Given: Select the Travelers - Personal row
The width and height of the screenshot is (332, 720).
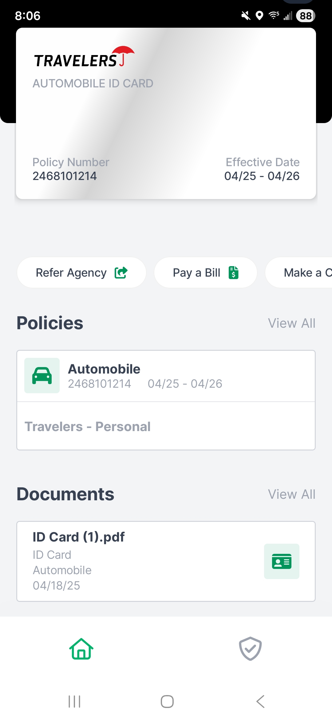Looking at the screenshot, I should coord(166,426).
